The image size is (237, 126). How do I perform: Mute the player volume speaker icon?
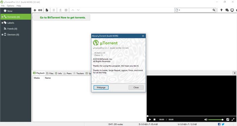206,120
